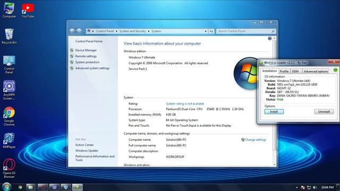Screen dimensions: 340x191
Task: Expand arrow after Control Panel breadcrumb
Action: tap(116, 31)
